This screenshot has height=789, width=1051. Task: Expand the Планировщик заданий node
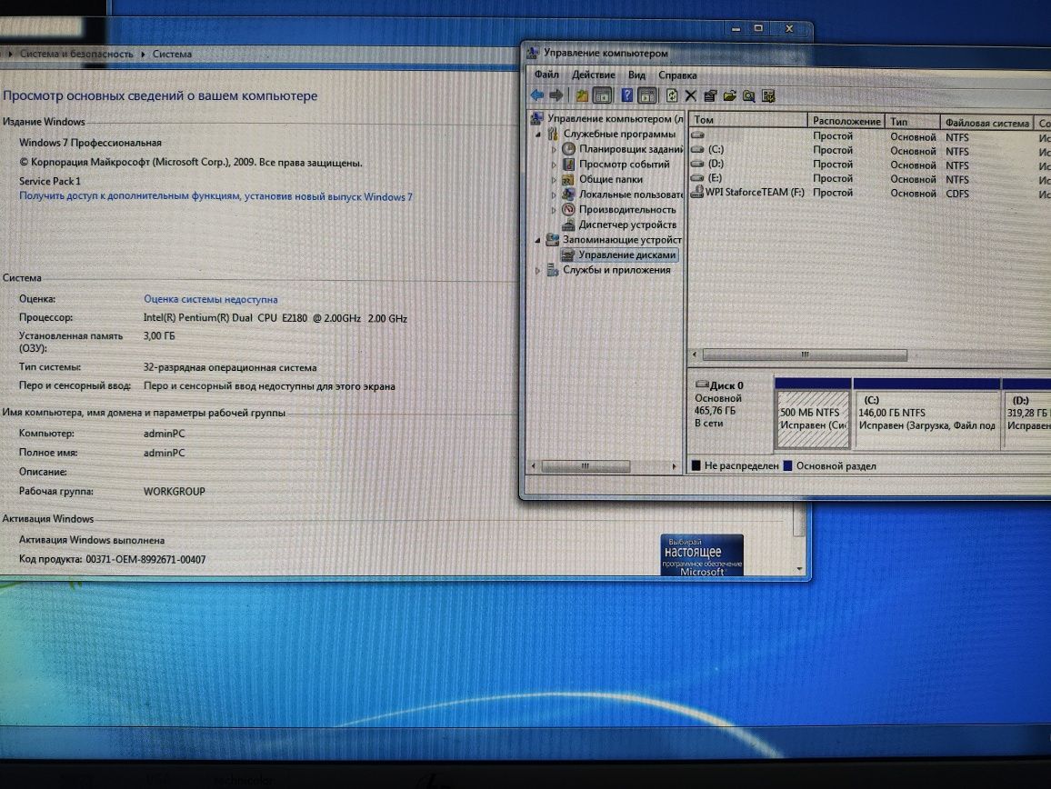tap(554, 149)
